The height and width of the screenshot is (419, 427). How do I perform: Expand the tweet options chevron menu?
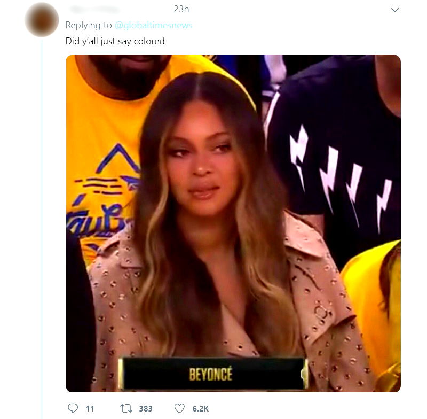(395, 10)
